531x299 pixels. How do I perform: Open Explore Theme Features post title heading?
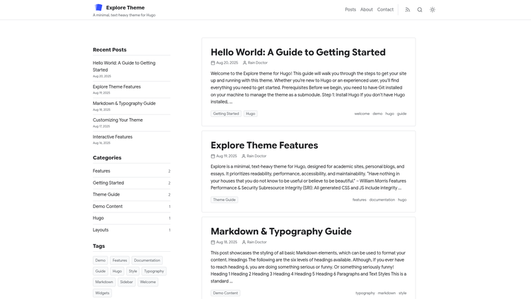[x=264, y=146]
